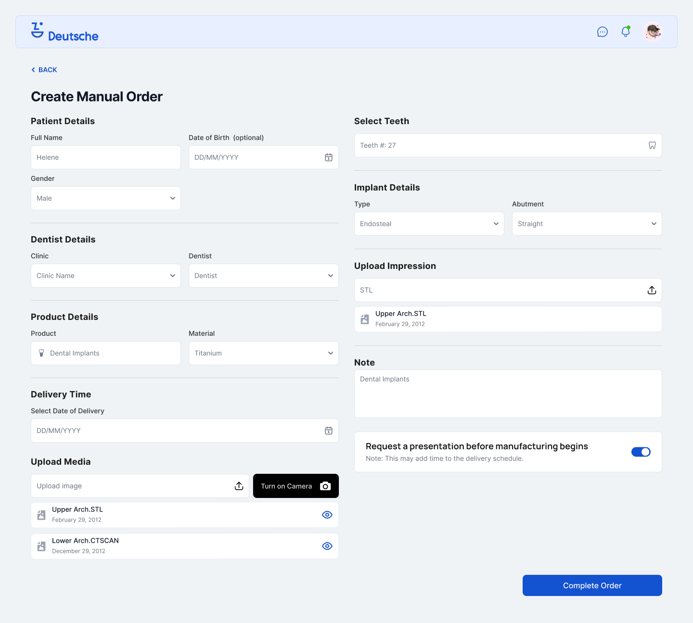Viewport: 693px width, 623px height.
Task: Toggle the presentation request switch
Action: click(641, 452)
